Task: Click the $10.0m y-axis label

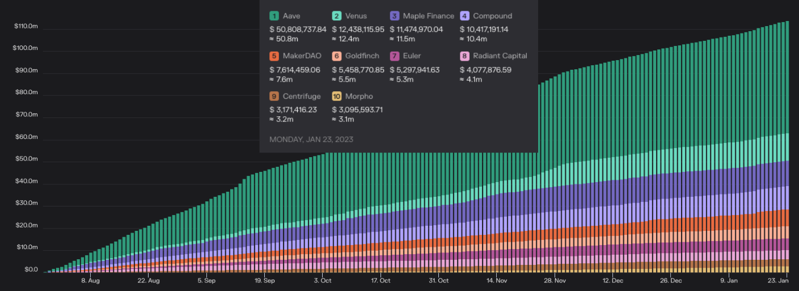Action: point(27,247)
